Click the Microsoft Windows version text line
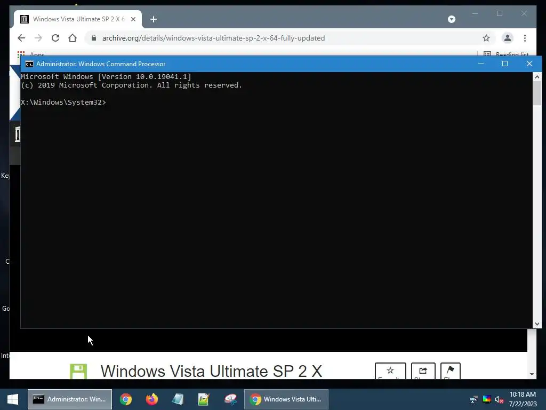The height and width of the screenshot is (410, 546). (x=106, y=77)
